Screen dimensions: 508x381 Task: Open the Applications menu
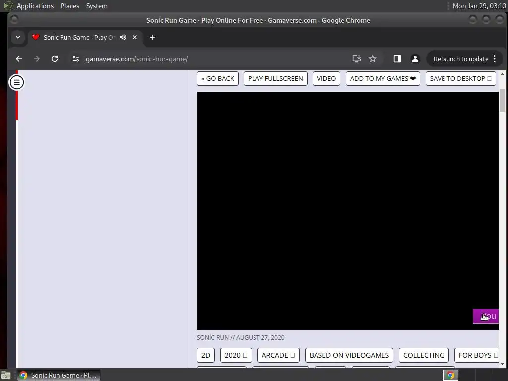[35, 6]
